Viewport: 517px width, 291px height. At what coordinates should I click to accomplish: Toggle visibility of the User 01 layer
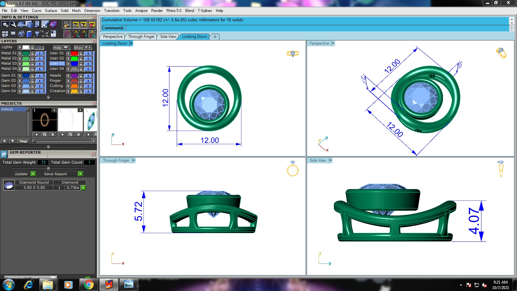(88, 53)
